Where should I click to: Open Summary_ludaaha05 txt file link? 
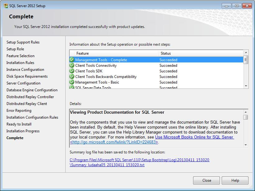click(107, 165)
